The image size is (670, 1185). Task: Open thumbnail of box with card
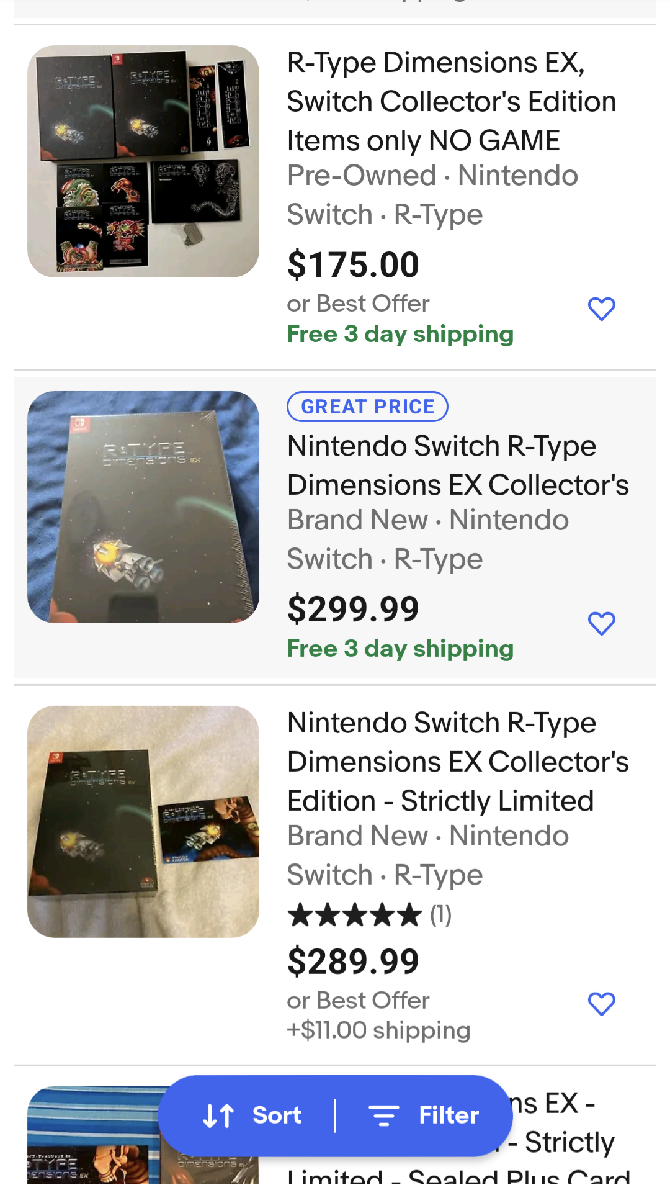(x=143, y=821)
